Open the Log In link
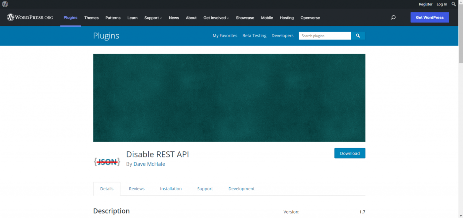The height and width of the screenshot is (218, 463). click(x=442, y=4)
